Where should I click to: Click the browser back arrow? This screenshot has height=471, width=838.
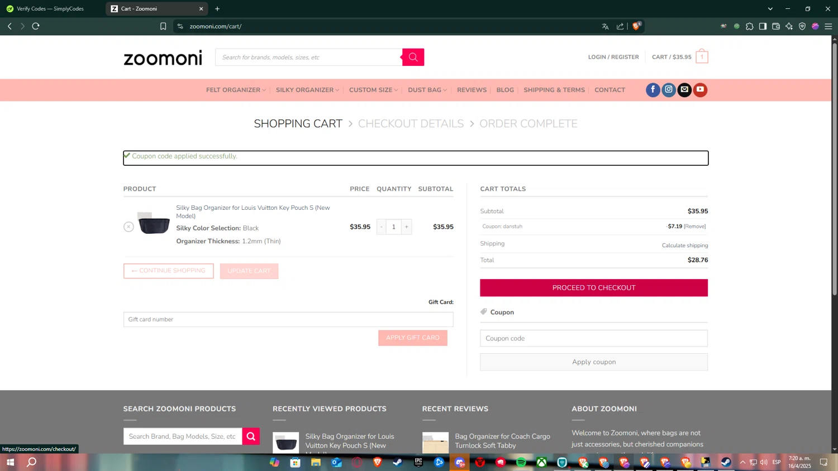click(x=9, y=26)
